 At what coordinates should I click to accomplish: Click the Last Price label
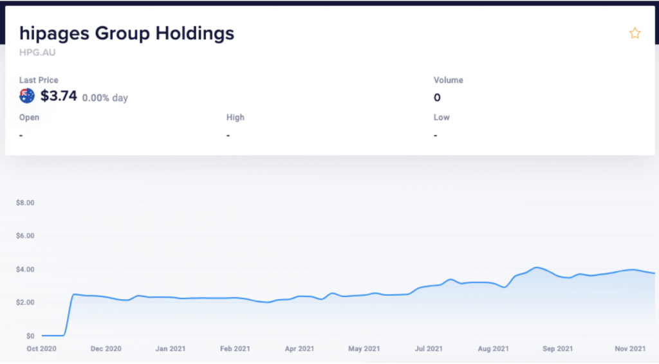(x=39, y=80)
